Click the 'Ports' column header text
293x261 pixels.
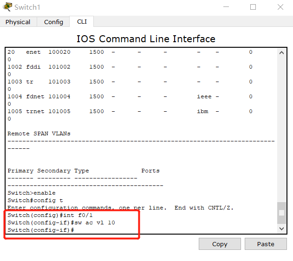click(150, 171)
